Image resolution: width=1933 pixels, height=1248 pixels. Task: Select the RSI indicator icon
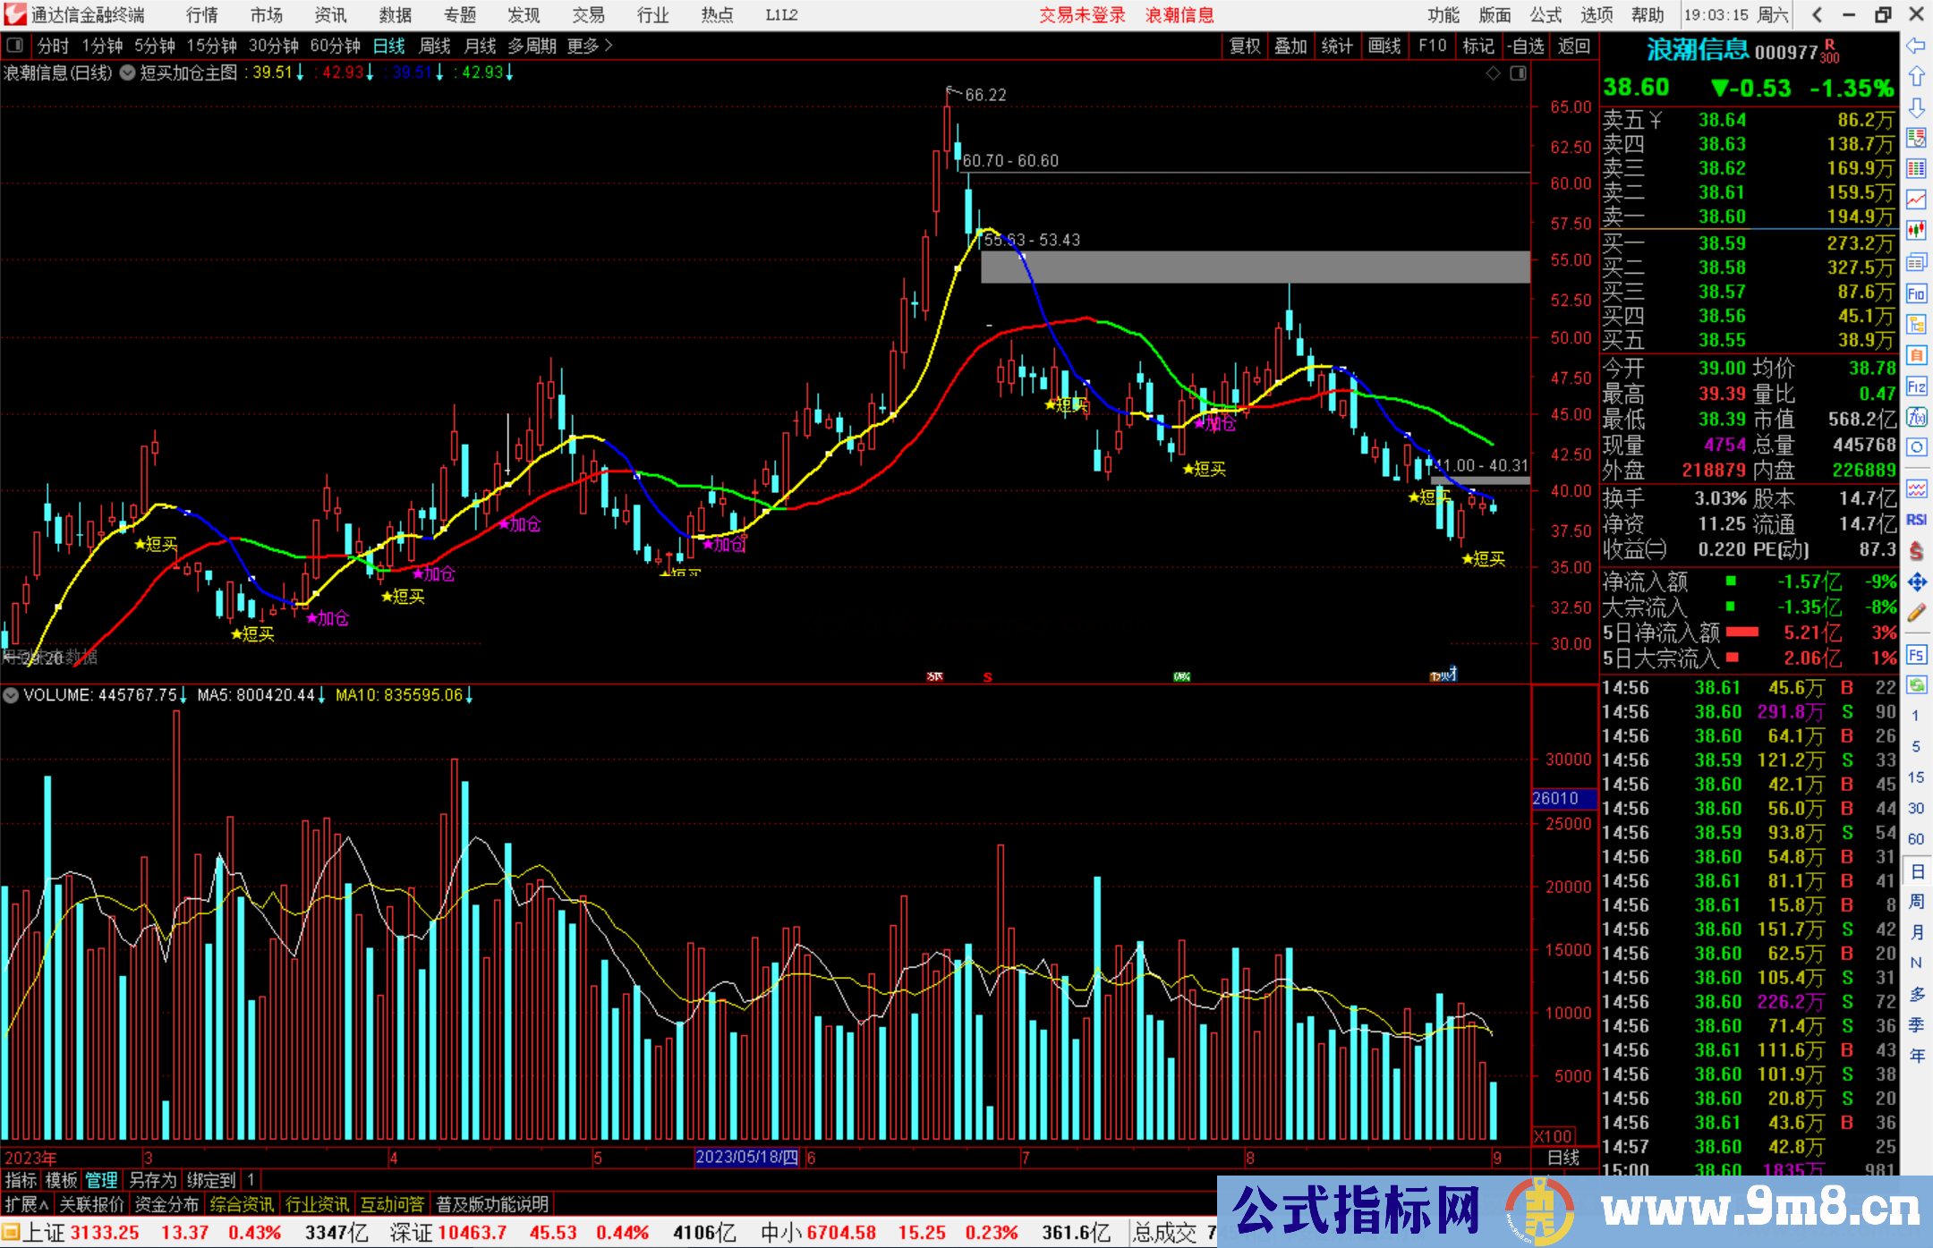tap(1916, 520)
